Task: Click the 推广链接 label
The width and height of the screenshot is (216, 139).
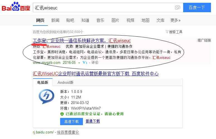Action: click(x=204, y=40)
